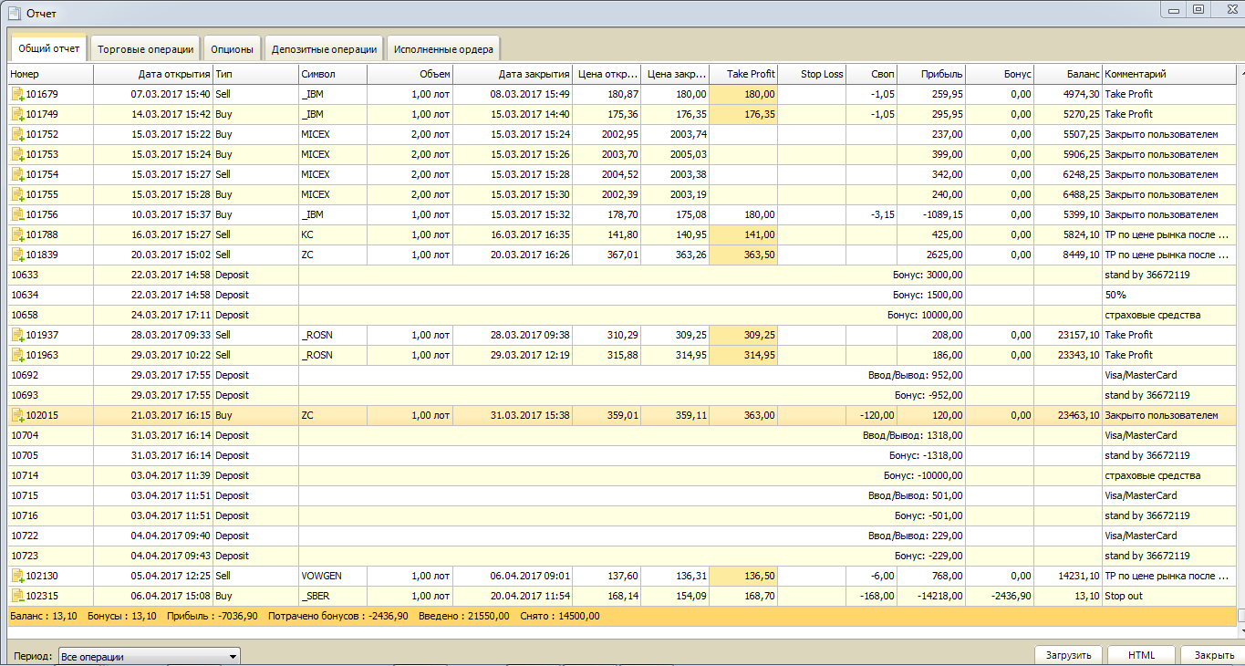1245x666 pixels.
Task: Select deposit row 10716
Action: tap(621, 515)
